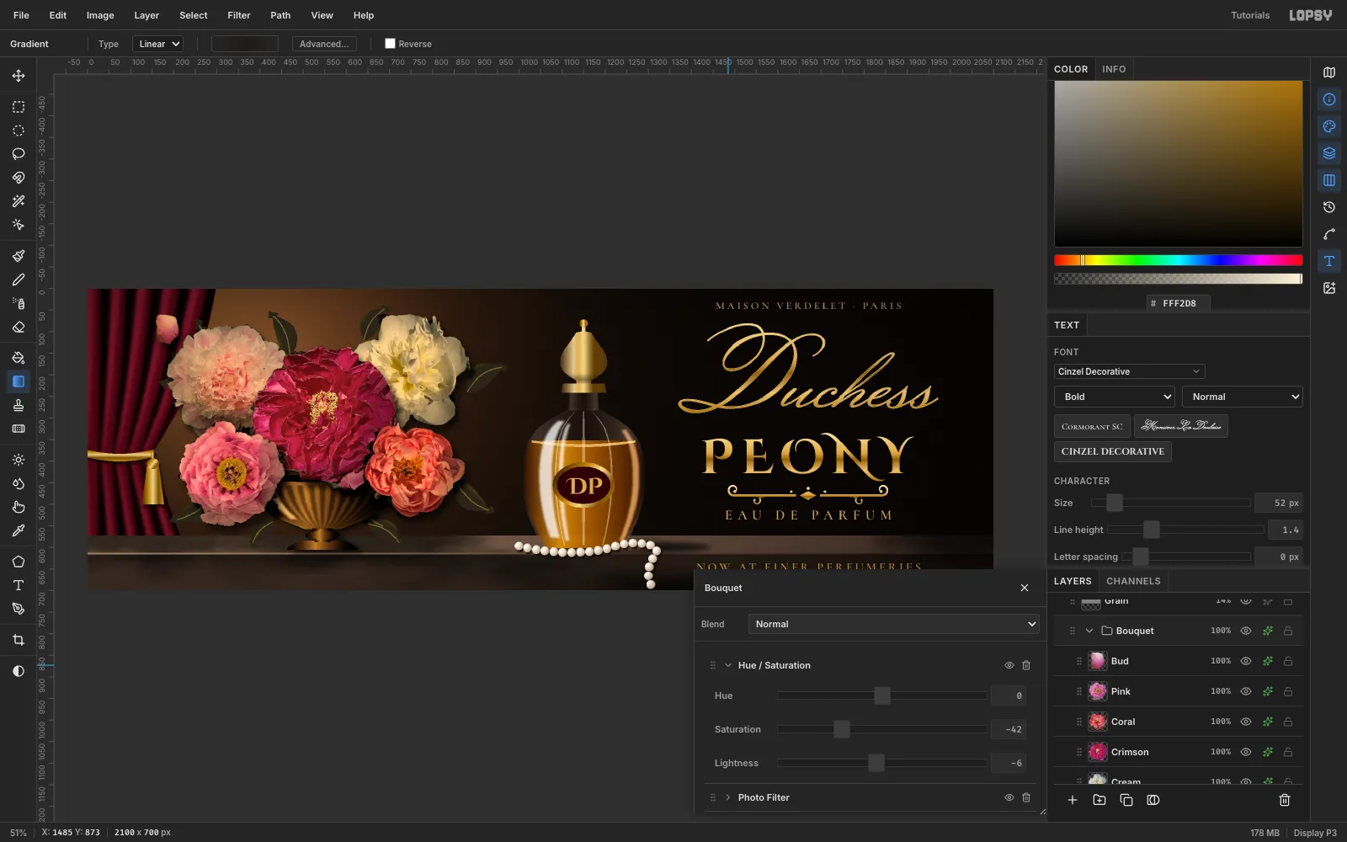The height and width of the screenshot is (842, 1347).
Task: Choose the Cormorant SC font preset
Action: click(1092, 426)
